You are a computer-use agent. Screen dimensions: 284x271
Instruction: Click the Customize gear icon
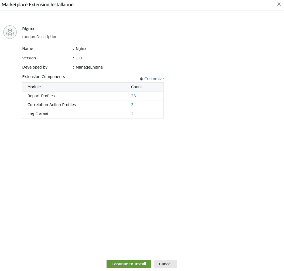click(x=141, y=79)
